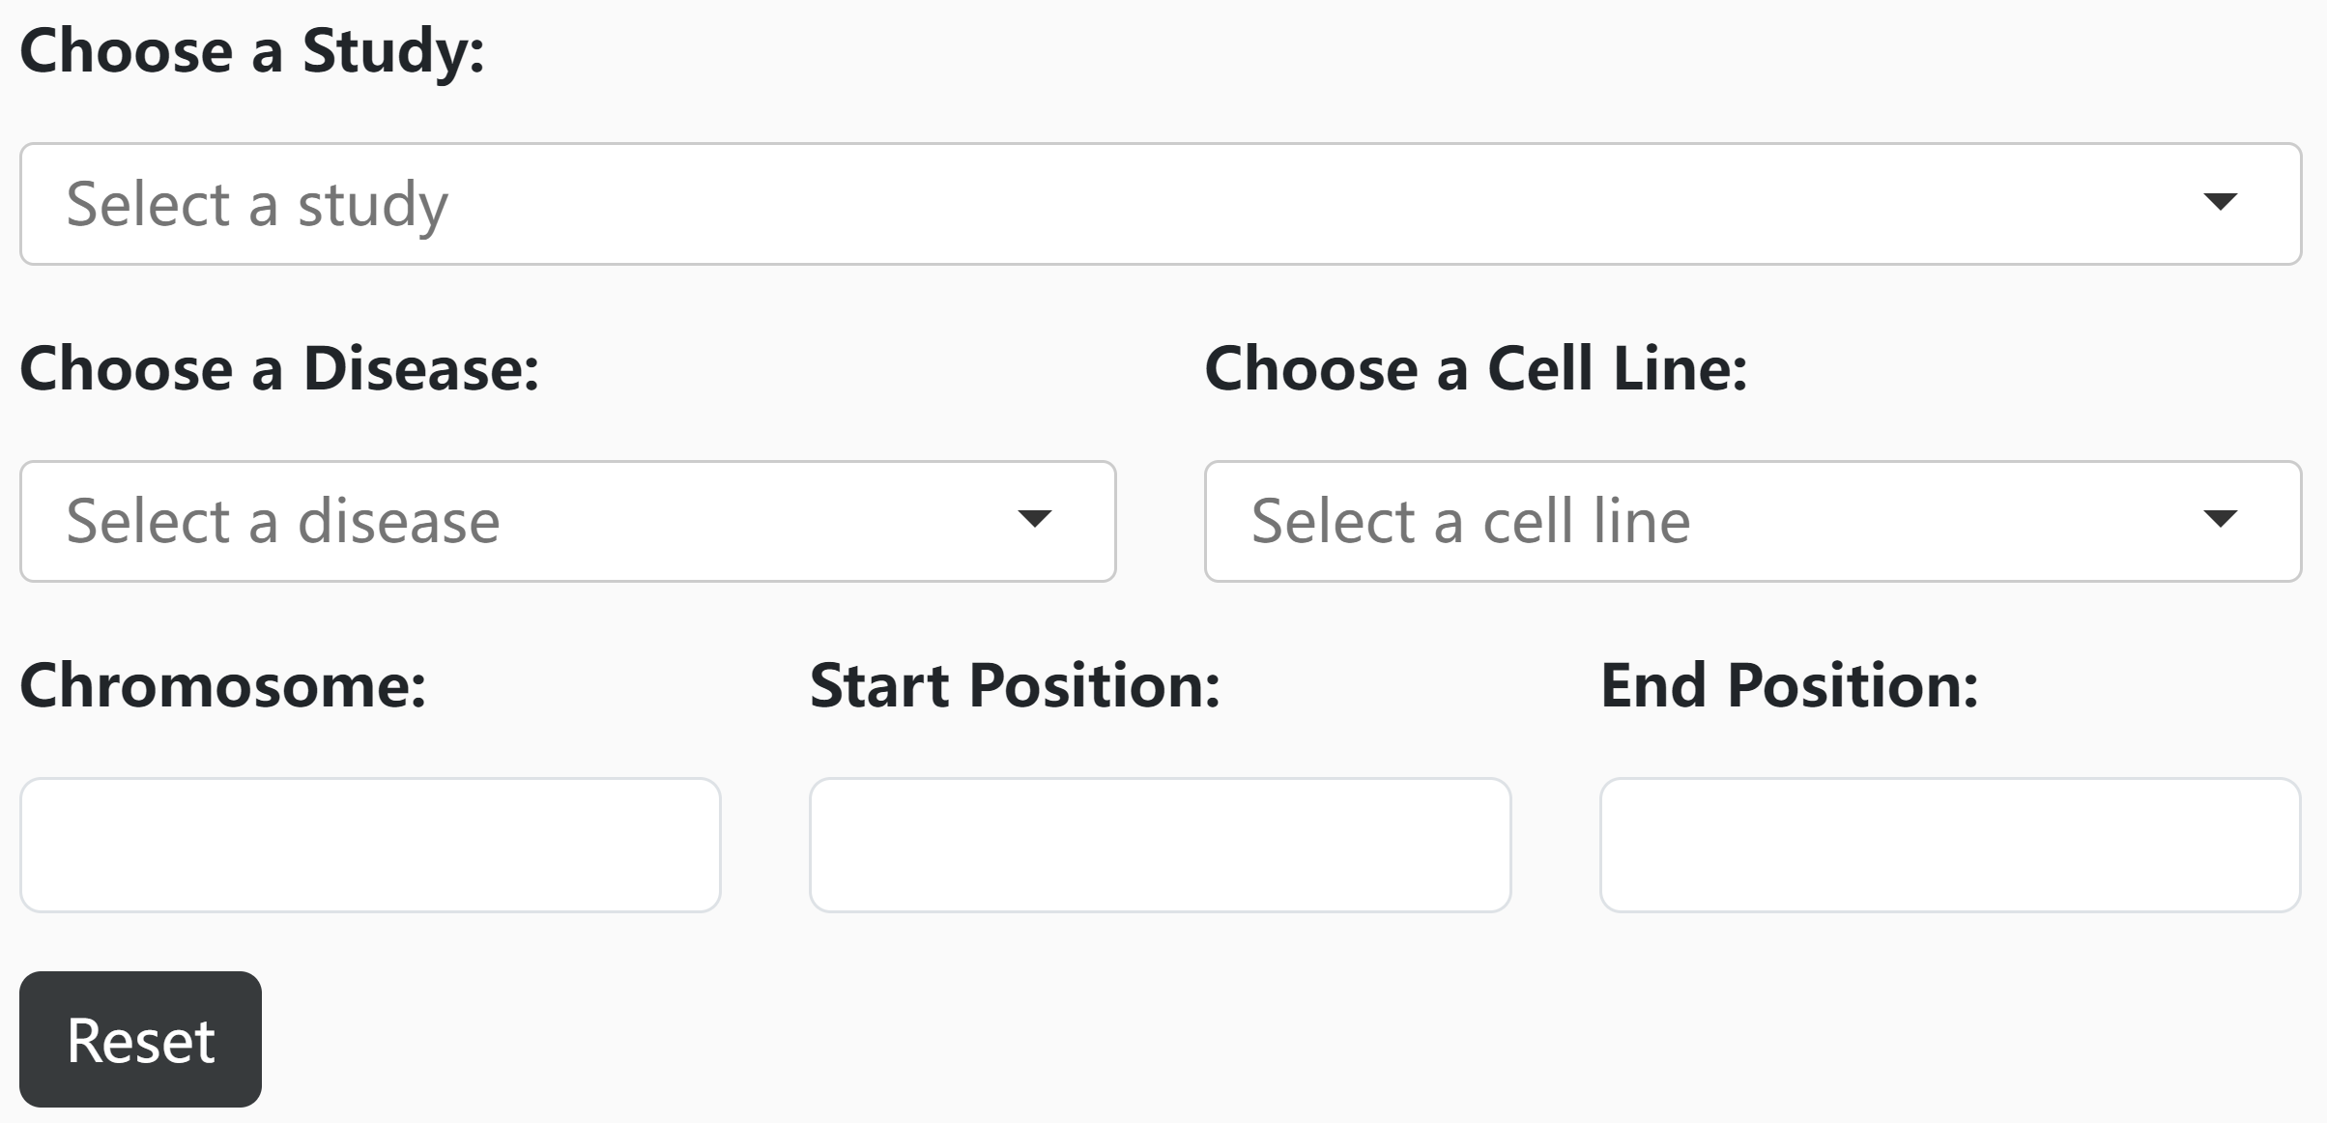Select the End Position input field

(1950, 845)
